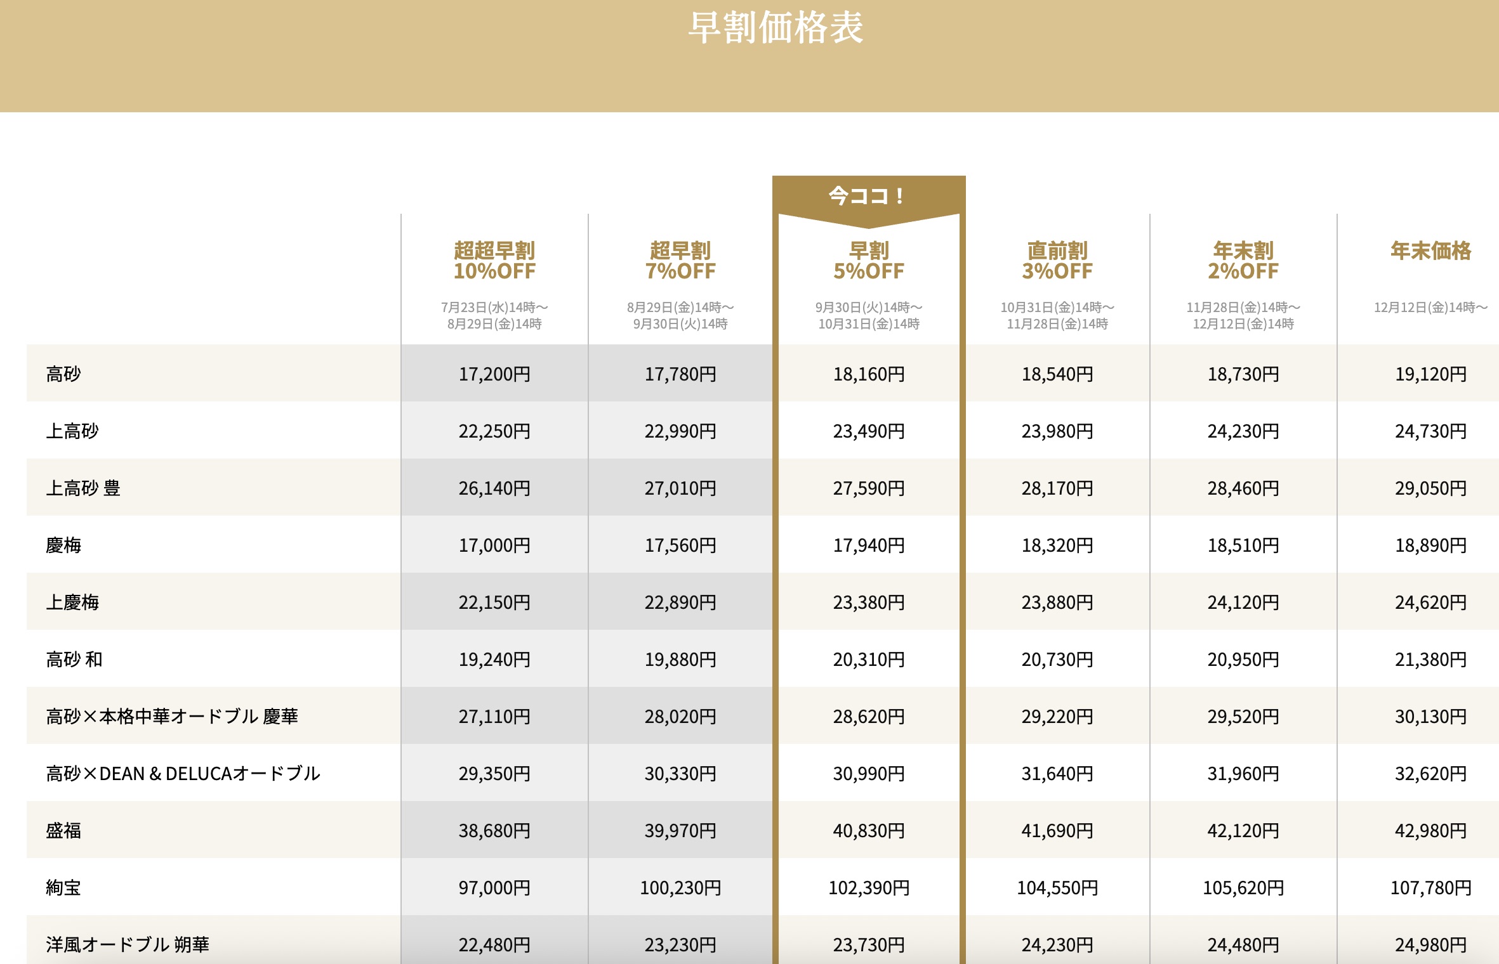
Task: Click the 慶梅 row label
Action: pyautogui.click(x=63, y=545)
